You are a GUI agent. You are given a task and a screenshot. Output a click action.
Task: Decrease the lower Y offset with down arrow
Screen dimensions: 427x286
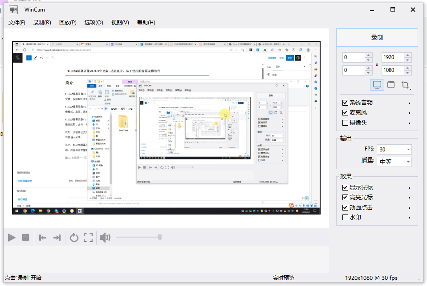click(x=368, y=73)
